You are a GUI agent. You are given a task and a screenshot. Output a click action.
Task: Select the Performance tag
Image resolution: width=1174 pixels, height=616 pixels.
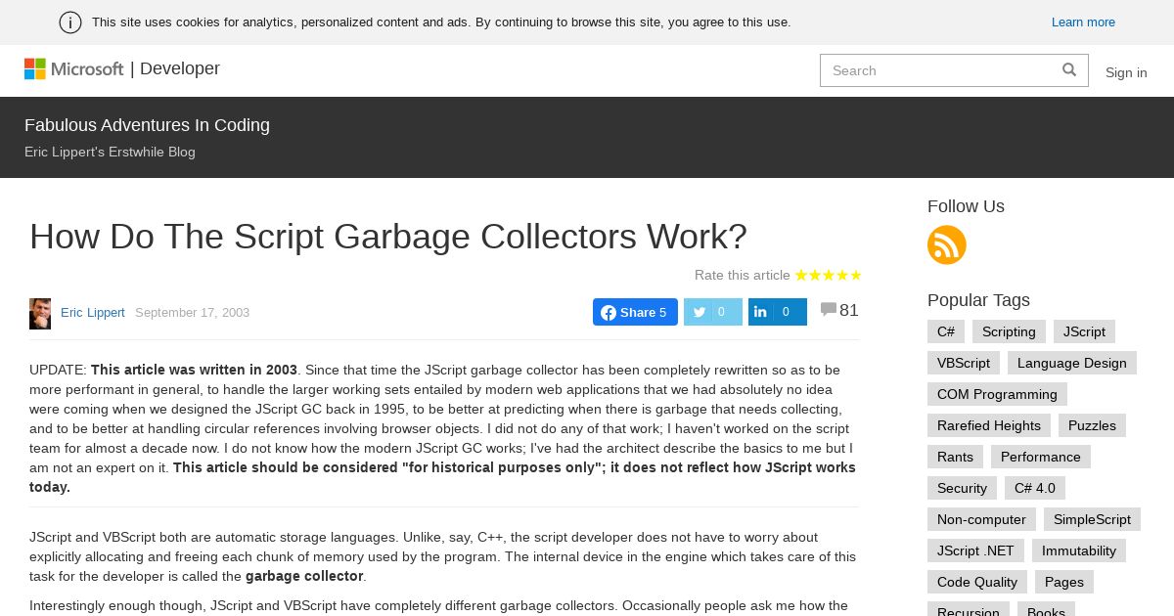coord(1041,457)
